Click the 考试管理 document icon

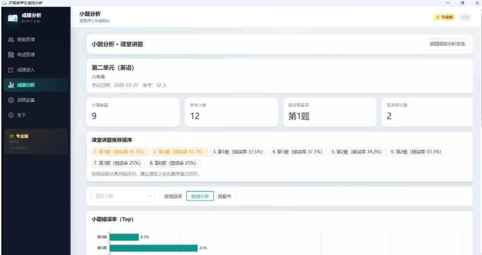pyautogui.click(x=11, y=55)
